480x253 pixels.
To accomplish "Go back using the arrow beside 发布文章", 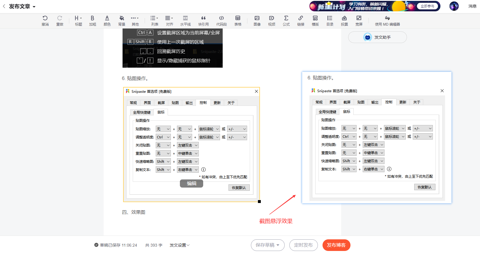I will coord(4,6).
